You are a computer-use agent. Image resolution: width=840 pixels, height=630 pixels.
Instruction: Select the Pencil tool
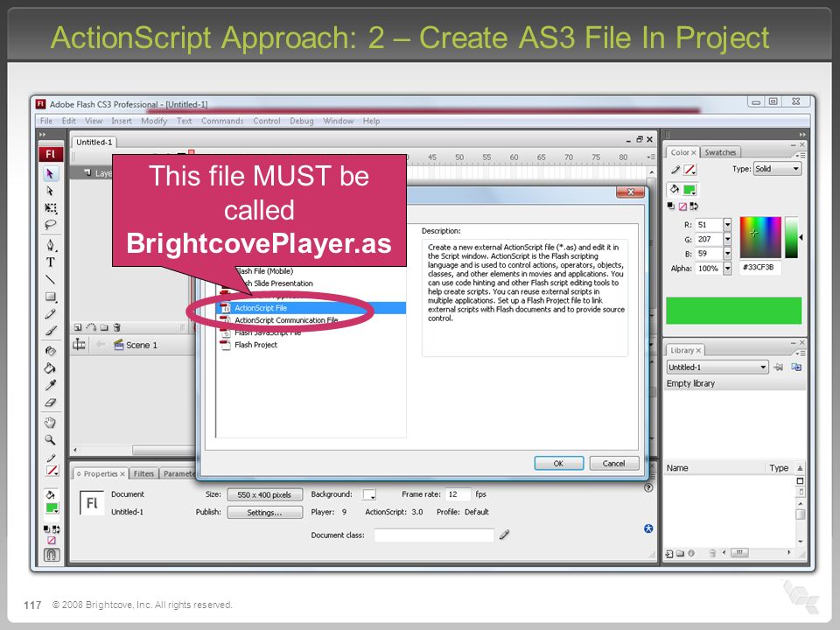[51, 313]
